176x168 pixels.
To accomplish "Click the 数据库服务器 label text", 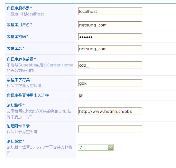I will 19,8.
